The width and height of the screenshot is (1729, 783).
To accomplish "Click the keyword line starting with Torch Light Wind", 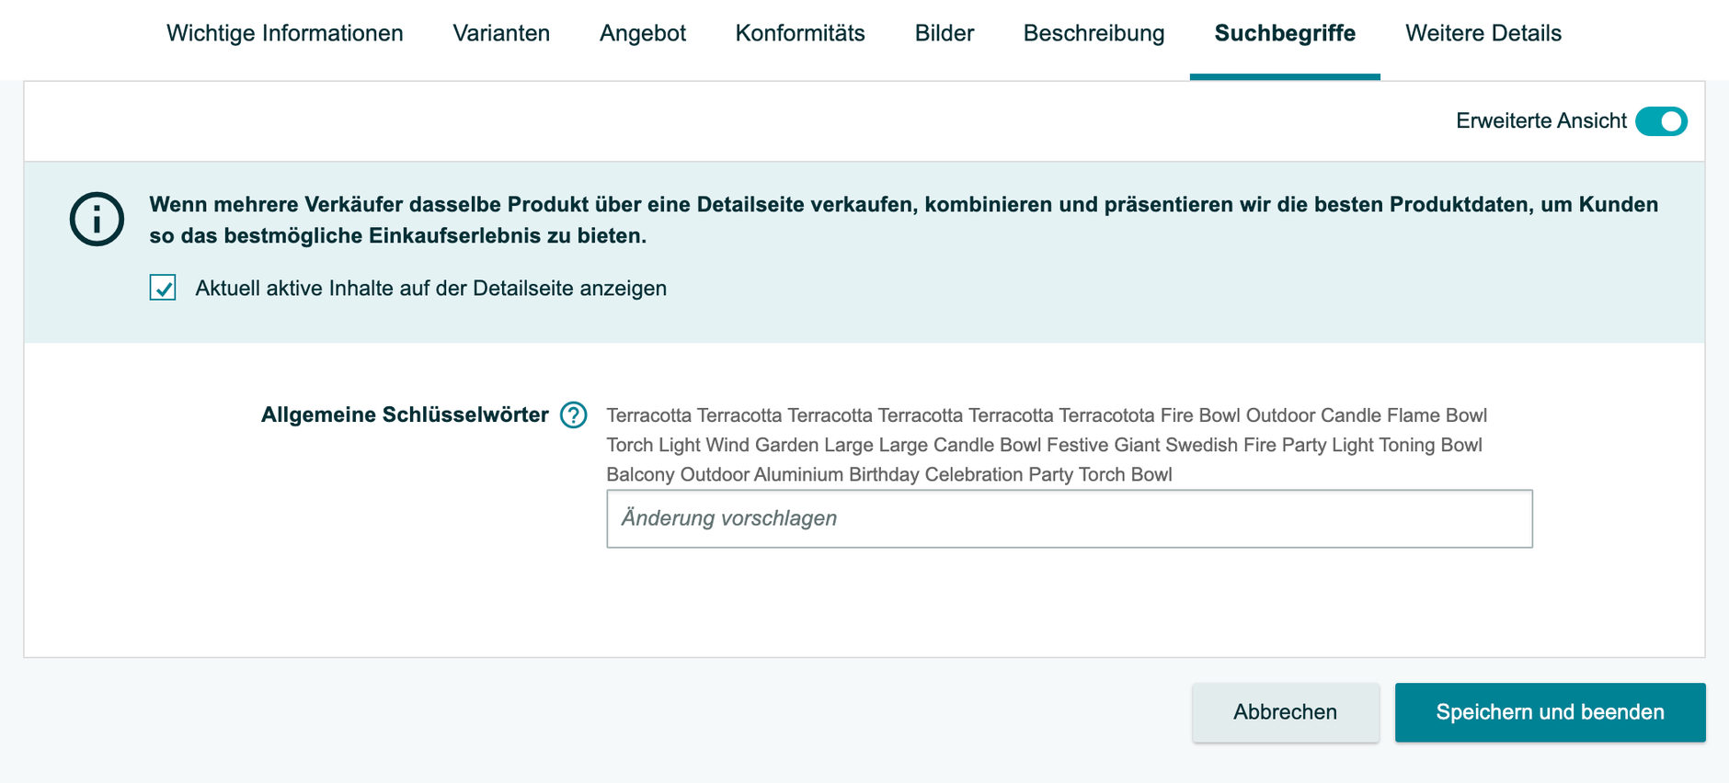I will click(x=1044, y=445).
